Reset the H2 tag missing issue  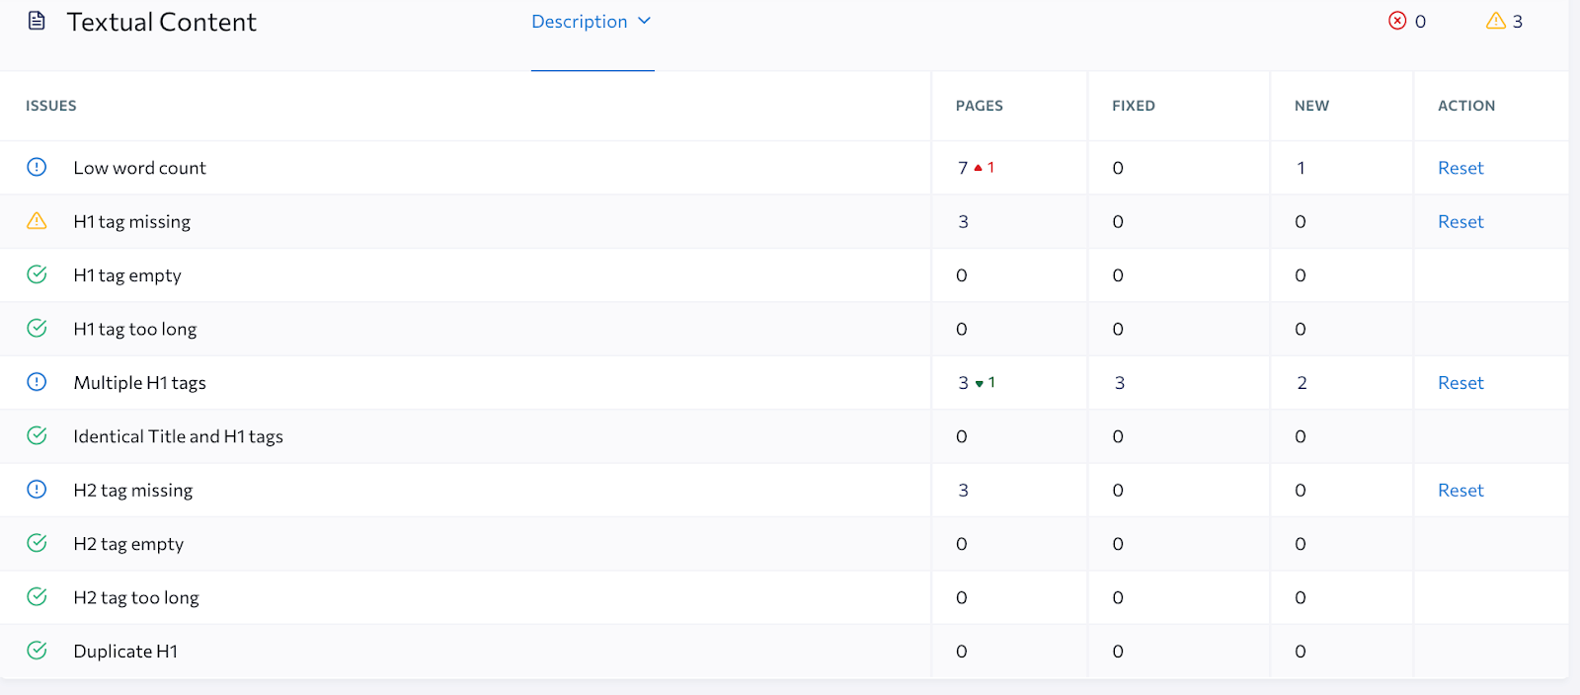coord(1461,491)
